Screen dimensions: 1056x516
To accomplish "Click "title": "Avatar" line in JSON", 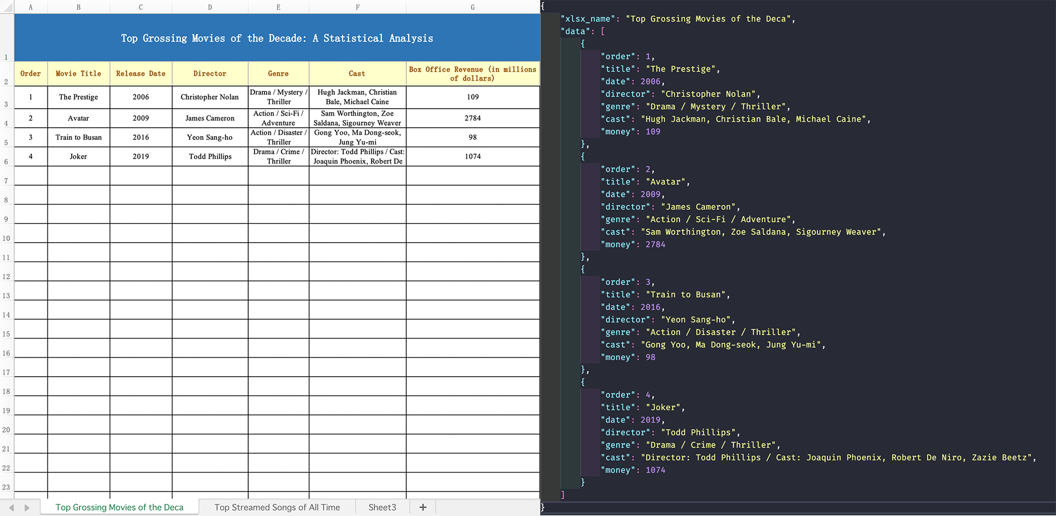I will [x=645, y=182].
